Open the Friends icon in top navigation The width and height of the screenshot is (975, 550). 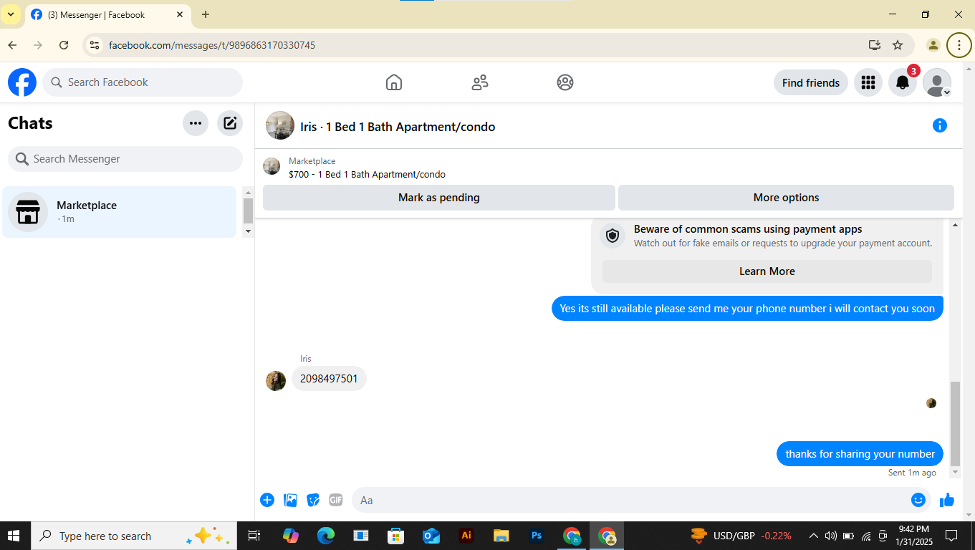click(480, 82)
